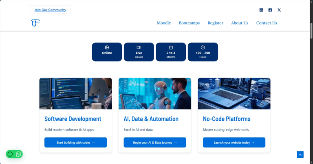Screen dimensions: 313x164
Task: Go to Bootcamps in navigation
Action: pyautogui.click(x=189, y=23)
